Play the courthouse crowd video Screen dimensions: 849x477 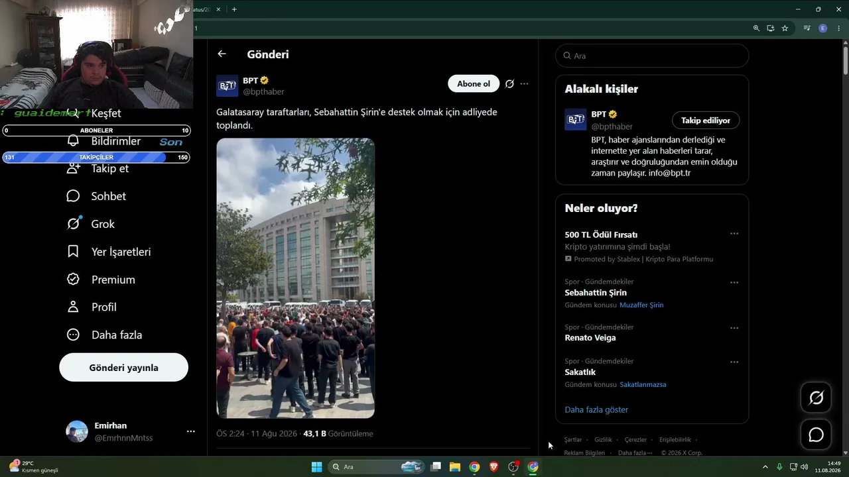click(296, 278)
